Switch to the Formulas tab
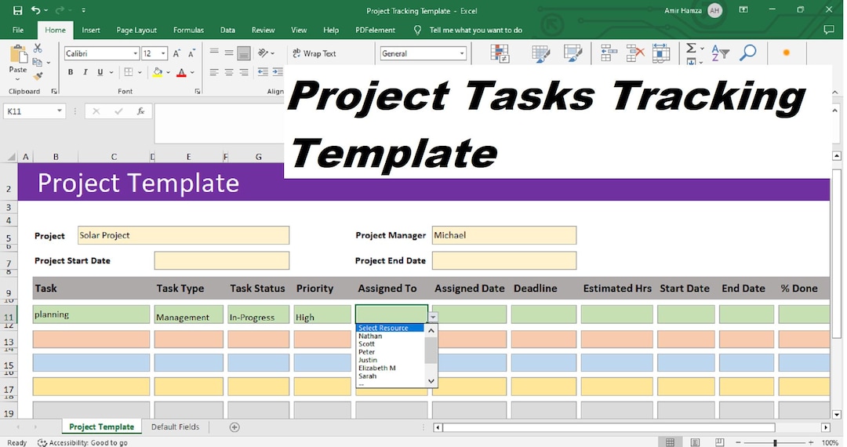 [x=188, y=31]
